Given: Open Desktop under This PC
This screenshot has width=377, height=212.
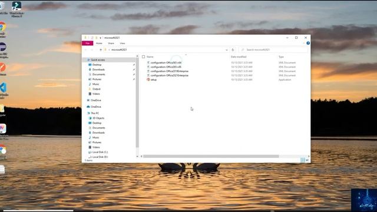Looking at the screenshot, I should 97,123.
